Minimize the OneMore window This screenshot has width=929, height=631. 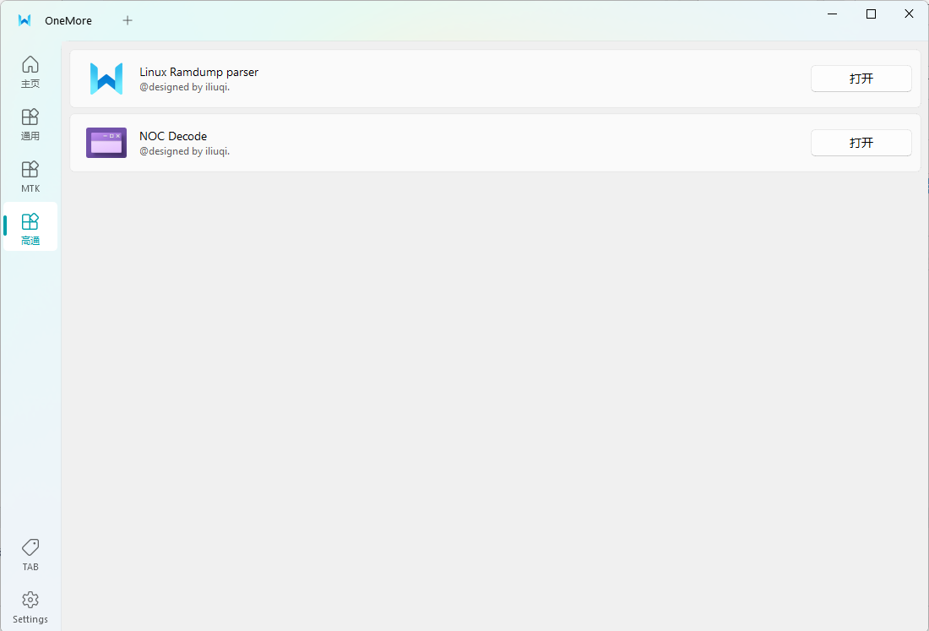pyautogui.click(x=833, y=14)
